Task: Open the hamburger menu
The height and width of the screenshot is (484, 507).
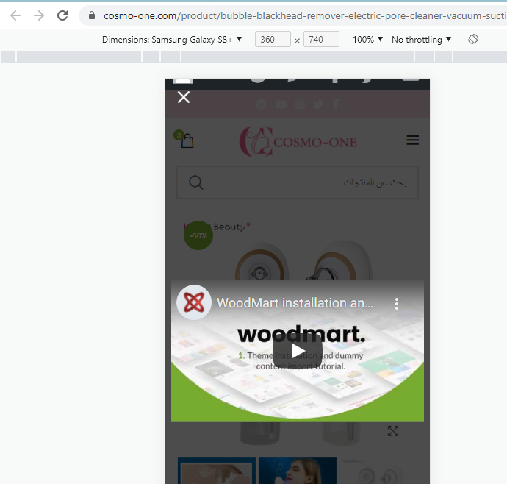Action: [x=413, y=140]
